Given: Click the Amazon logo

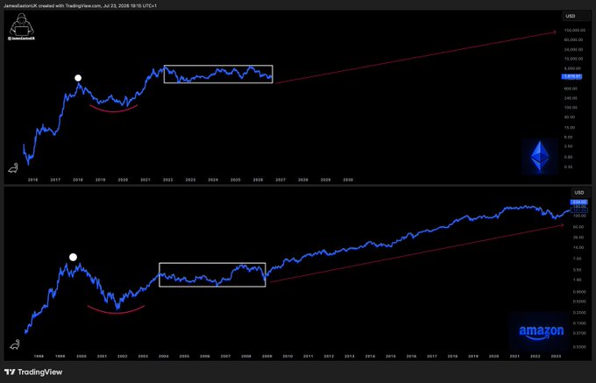Looking at the screenshot, I should [542, 331].
